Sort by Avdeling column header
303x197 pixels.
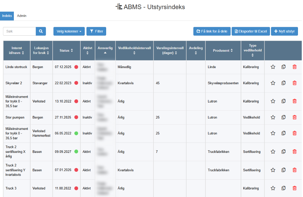[x=196, y=50]
